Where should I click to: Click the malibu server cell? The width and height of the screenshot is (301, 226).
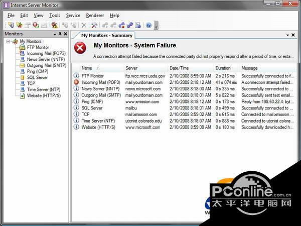(x=131, y=108)
